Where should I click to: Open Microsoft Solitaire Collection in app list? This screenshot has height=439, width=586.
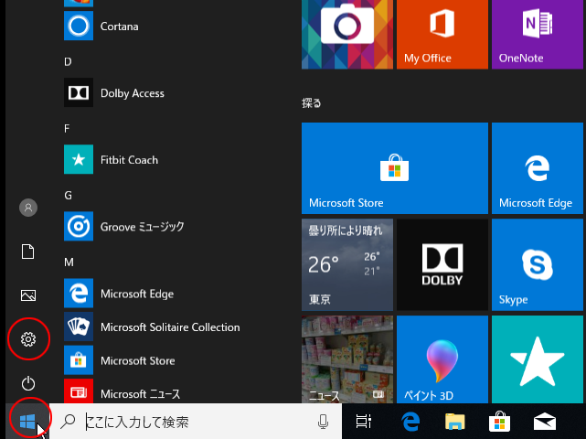169,327
